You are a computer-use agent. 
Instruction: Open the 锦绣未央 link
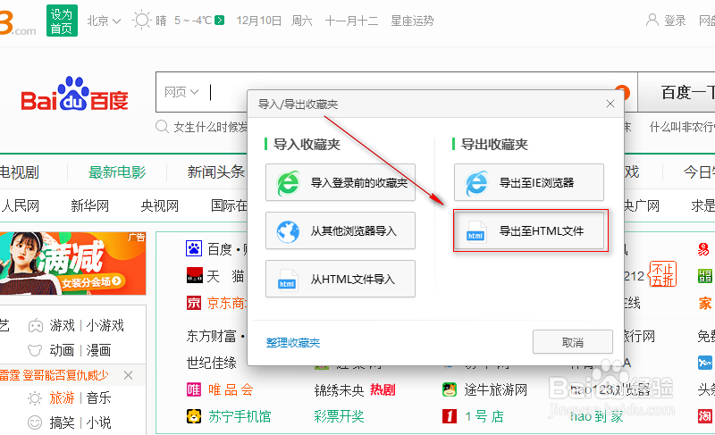(x=339, y=390)
